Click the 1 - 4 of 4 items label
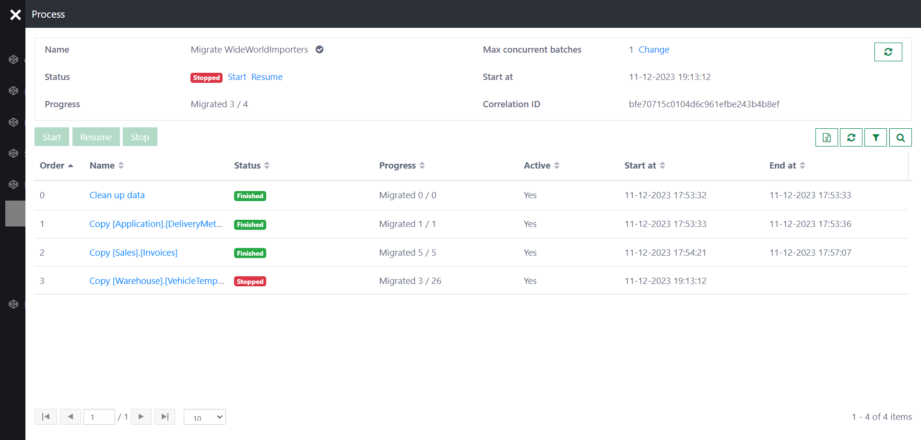 882,417
